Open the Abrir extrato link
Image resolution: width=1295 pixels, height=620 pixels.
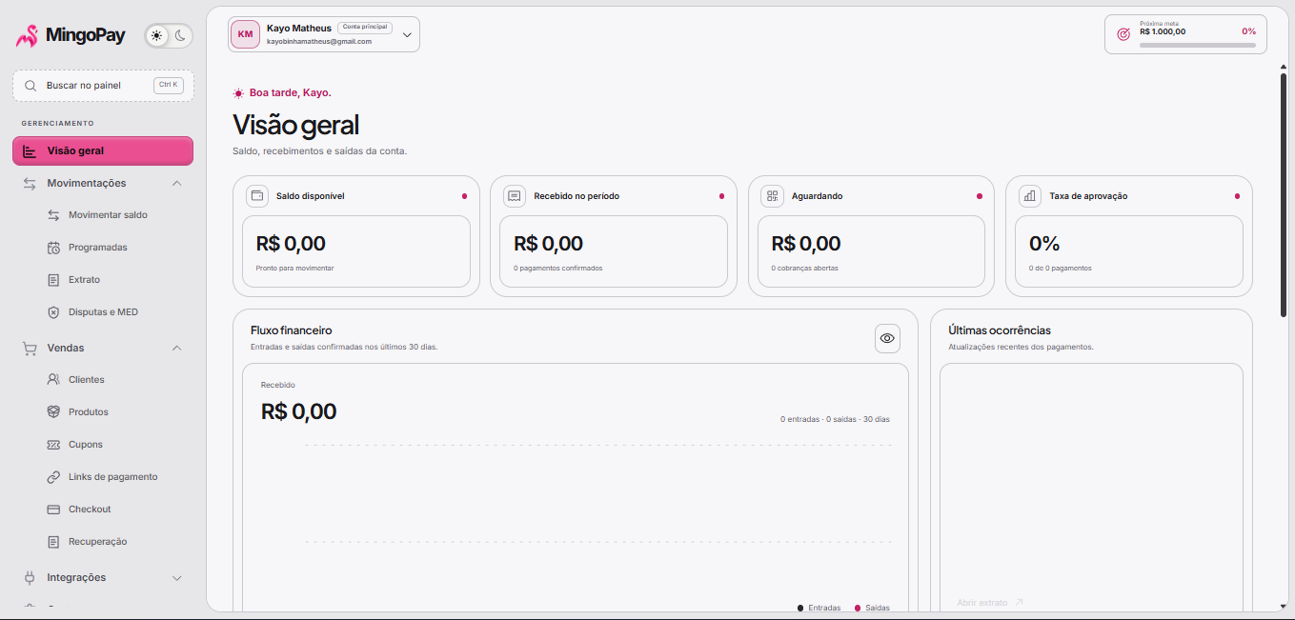[x=990, y=603]
